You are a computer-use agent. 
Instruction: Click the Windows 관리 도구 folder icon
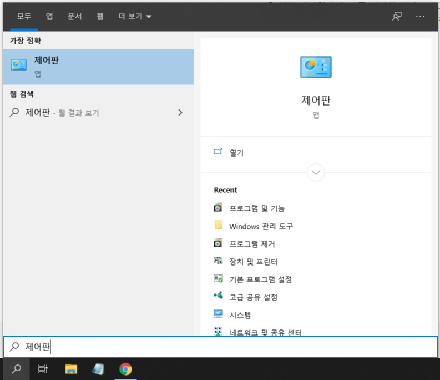(x=218, y=225)
